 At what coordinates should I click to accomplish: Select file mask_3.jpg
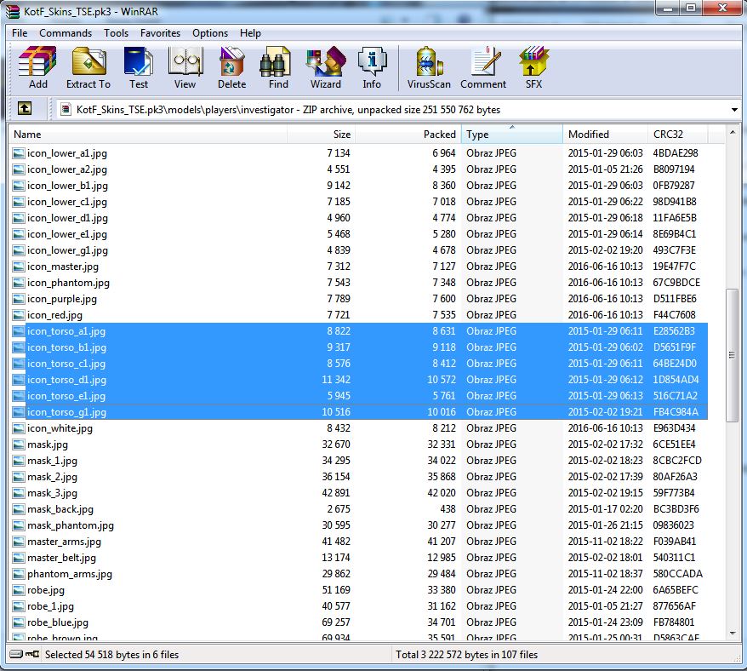[52, 493]
